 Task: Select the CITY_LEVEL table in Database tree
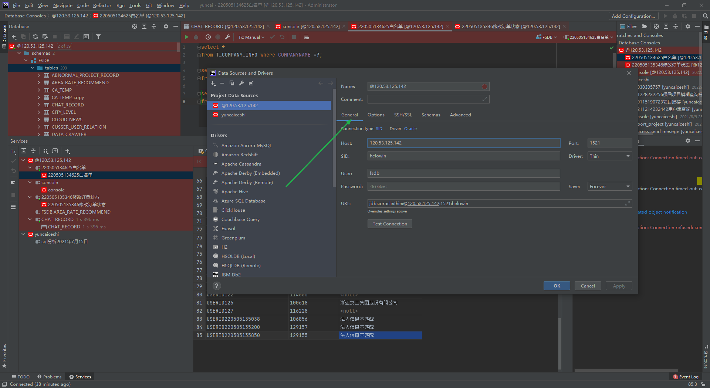pyautogui.click(x=64, y=112)
